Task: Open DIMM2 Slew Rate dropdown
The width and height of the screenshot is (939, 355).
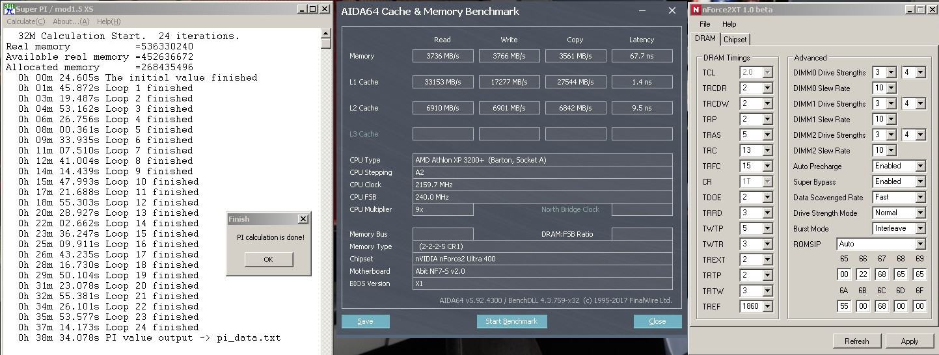Action: pos(891,150)
